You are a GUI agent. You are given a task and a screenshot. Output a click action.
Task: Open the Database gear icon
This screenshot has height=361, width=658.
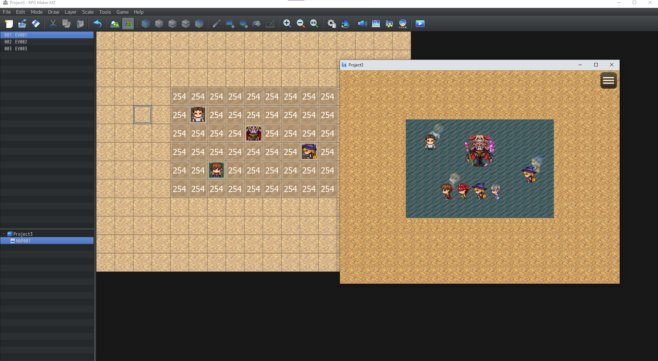tap(331, 24)
